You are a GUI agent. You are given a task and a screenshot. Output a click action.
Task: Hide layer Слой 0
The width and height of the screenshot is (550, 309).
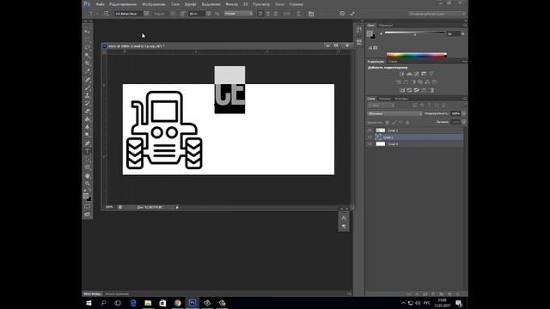click(370, 143)
